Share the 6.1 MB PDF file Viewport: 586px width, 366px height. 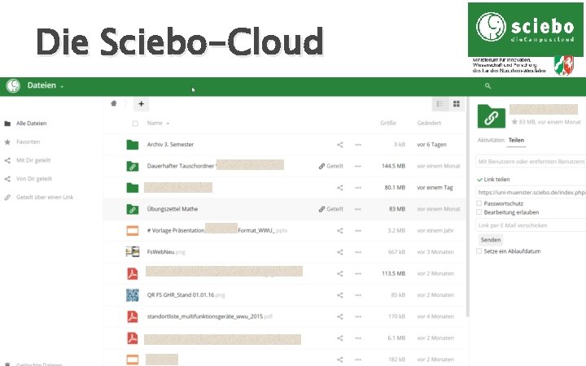(339, 338)
